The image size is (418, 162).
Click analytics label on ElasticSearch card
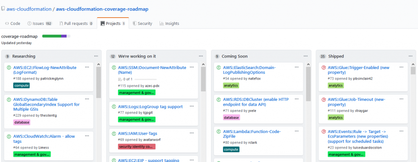tap(231, 85)
